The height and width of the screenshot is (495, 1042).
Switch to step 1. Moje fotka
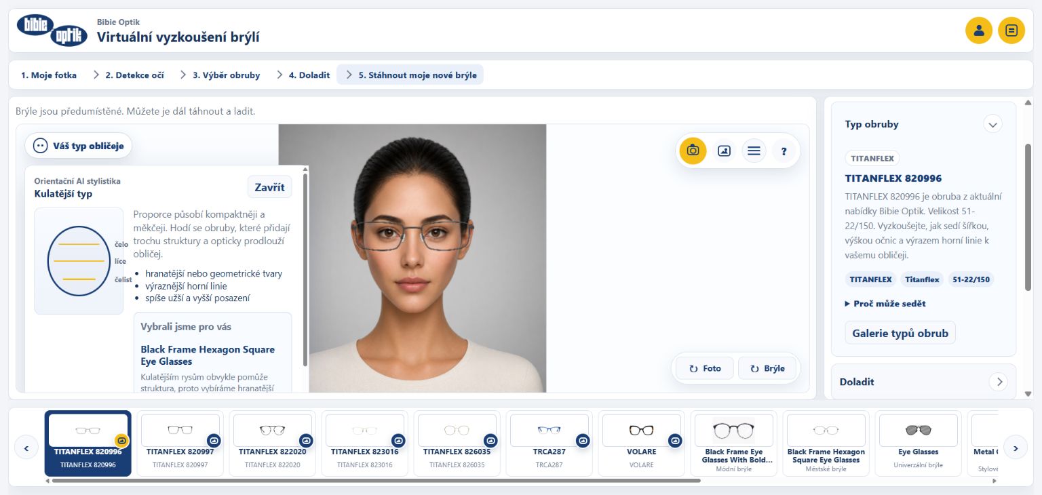click(x=49, y=75)
